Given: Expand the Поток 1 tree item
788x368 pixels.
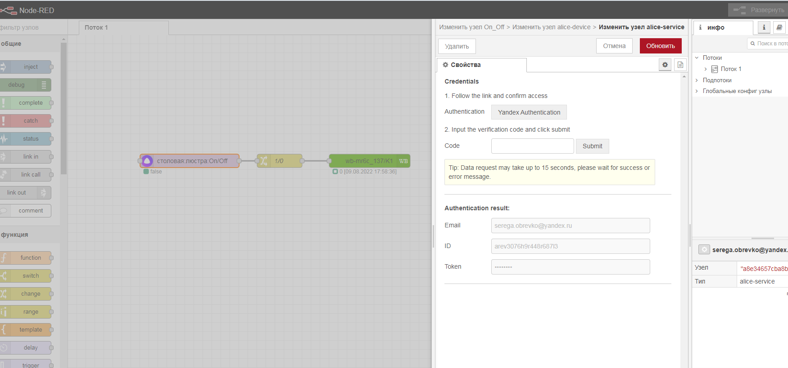Looking at the screenshot, I should (x=706, y=69).
